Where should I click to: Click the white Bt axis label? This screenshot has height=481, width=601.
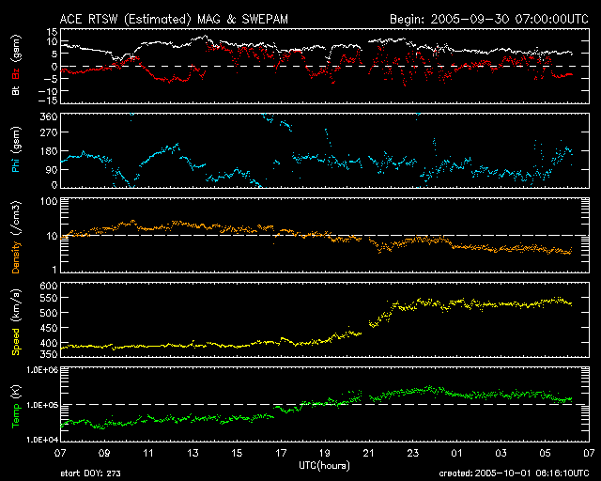(x=16, y=90)
